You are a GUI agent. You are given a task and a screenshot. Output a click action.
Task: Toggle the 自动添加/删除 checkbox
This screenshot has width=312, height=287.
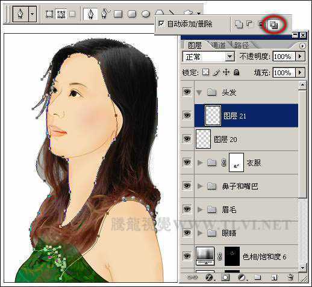(x=161, y=24)
